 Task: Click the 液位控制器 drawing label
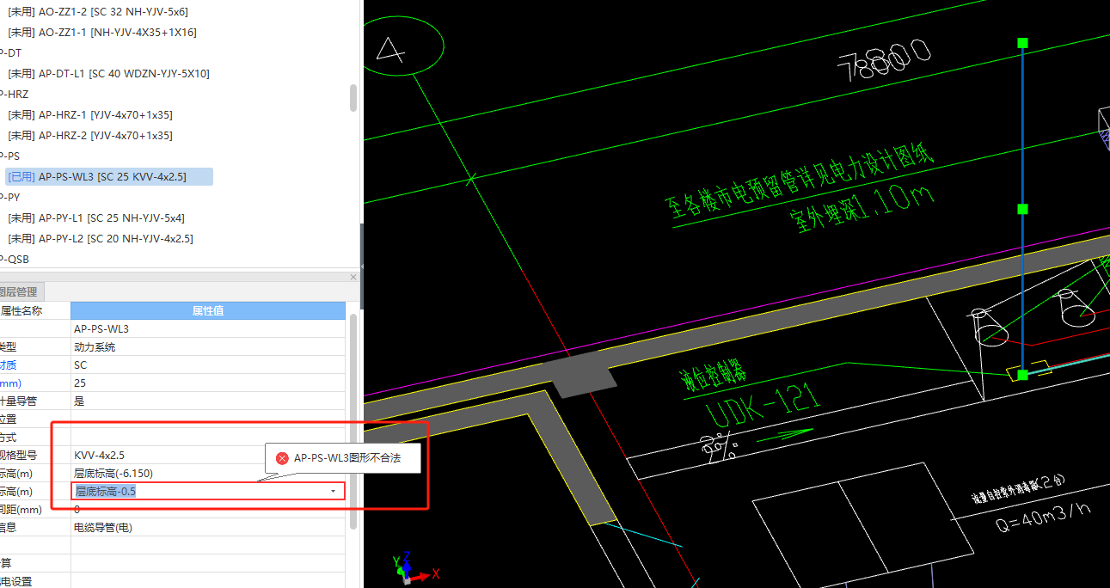pos(711,376)
